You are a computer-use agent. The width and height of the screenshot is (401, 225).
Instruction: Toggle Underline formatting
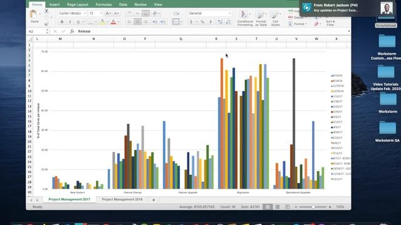(78, 22)
